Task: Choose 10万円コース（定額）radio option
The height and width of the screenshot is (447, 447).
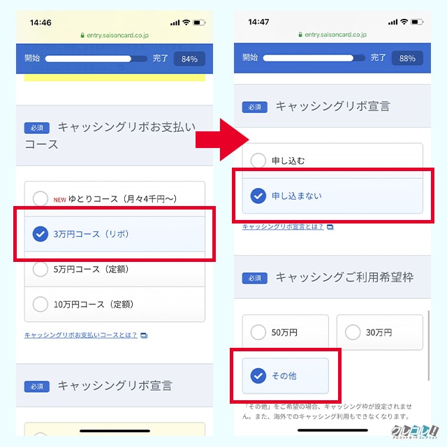Action: (115, 305)
